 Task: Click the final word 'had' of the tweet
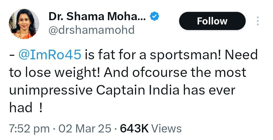point(21,108)
